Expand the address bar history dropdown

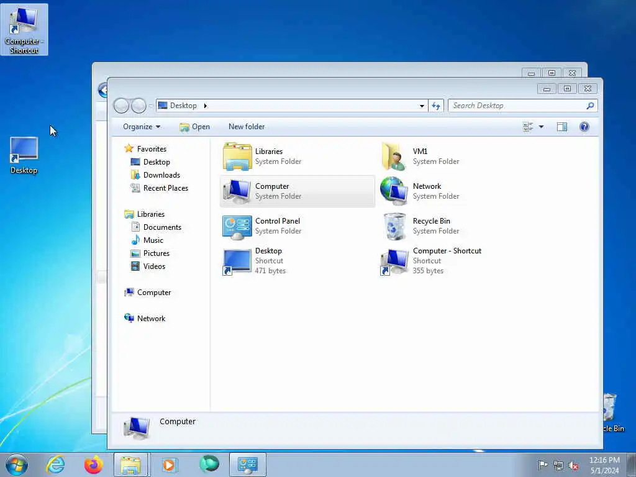click(x=422, y=106)
